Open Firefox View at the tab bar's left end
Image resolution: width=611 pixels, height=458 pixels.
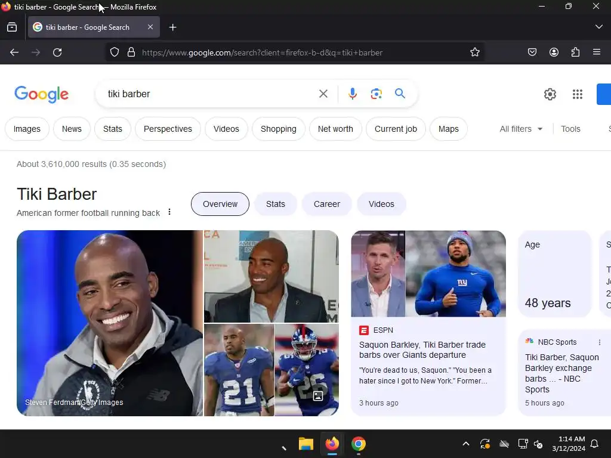12,27
